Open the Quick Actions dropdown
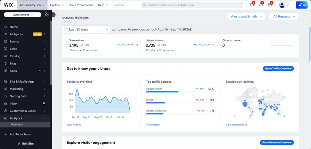This screenshot has height=149, width=311. tap(22, 15)
